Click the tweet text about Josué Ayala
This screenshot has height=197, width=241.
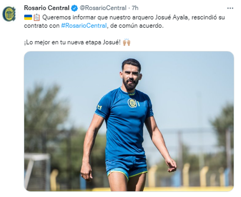pos(124,22)
